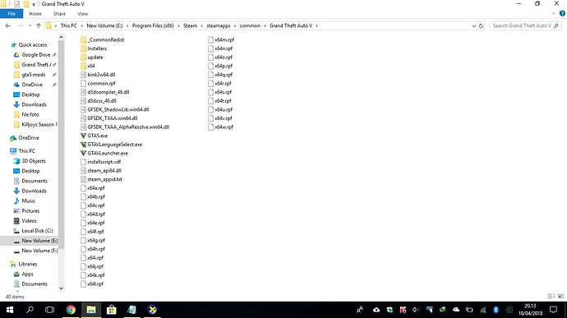Select GTAVLauncher.exe
Screen dimensions: 567x318
point(104,153)
